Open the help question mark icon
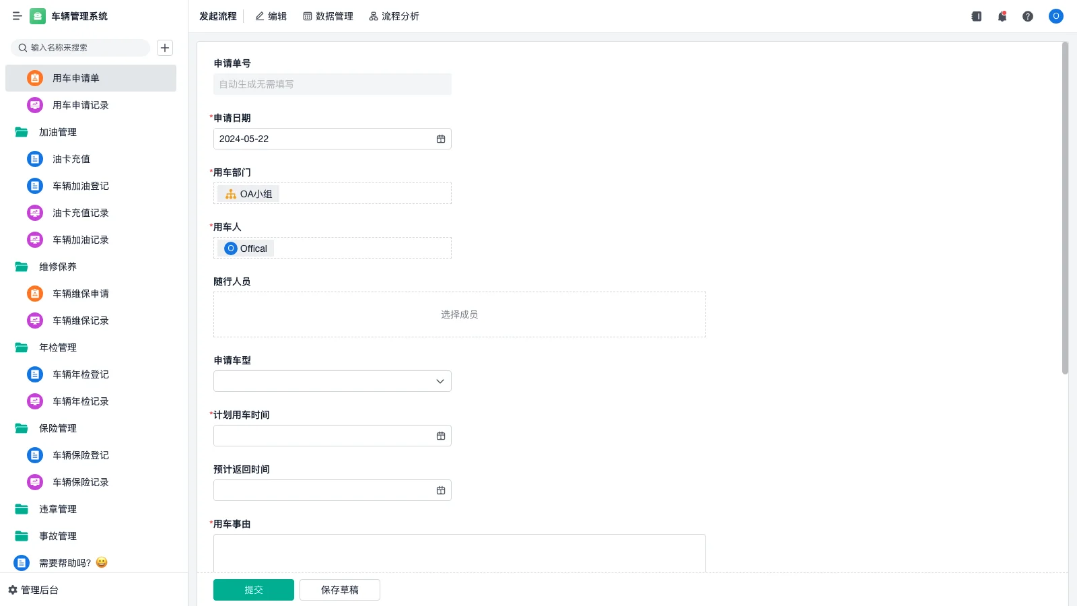Image resolution: width=1077 pixels, height=606 pixels. [x=1029, y=16]
